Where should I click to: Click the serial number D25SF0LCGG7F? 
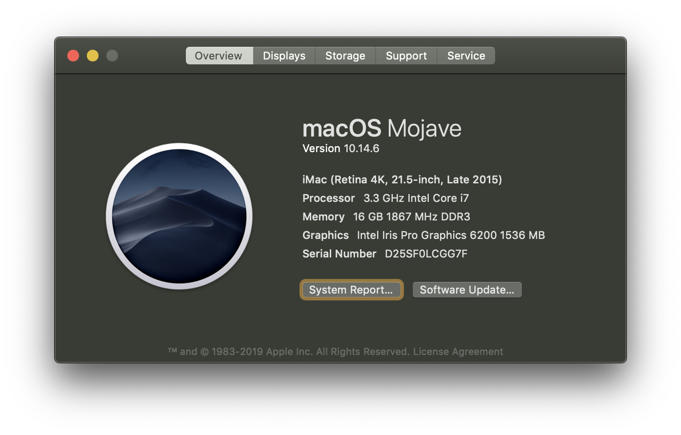point(426,254)
